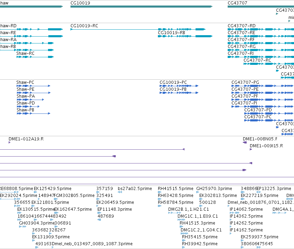The width and height of the screenshot is (294, 249).
Task: Select the EK227219.5prime EST
Action: [242, 199]
